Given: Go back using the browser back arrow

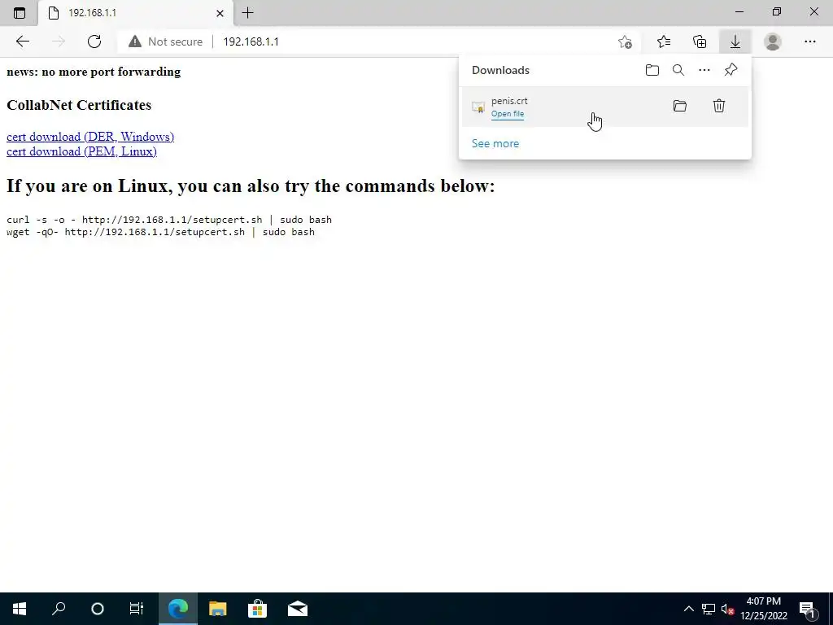Looking at the screenshot, I should click(22, 42).
